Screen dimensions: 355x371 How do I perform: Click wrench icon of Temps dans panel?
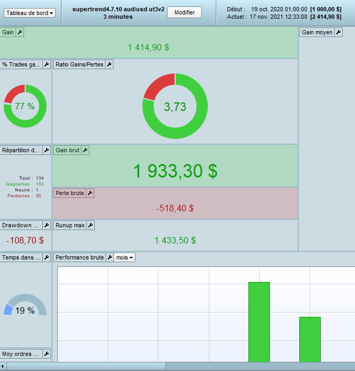pos(47,257)
